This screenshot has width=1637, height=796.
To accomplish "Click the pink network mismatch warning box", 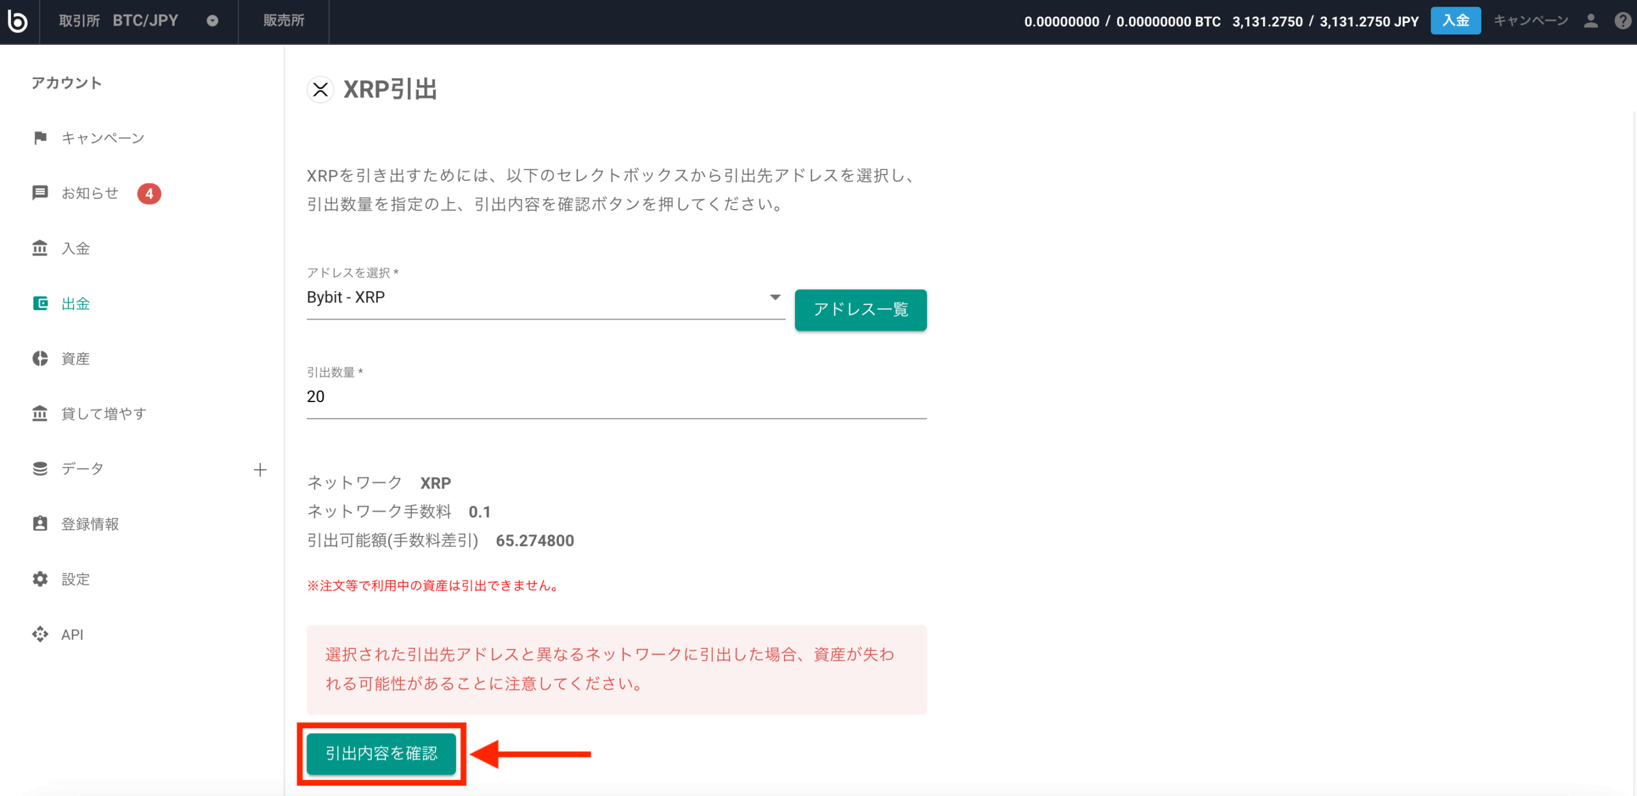I will 616,669.
